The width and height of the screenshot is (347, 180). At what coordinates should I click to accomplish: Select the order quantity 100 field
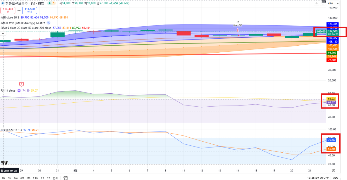19,11
